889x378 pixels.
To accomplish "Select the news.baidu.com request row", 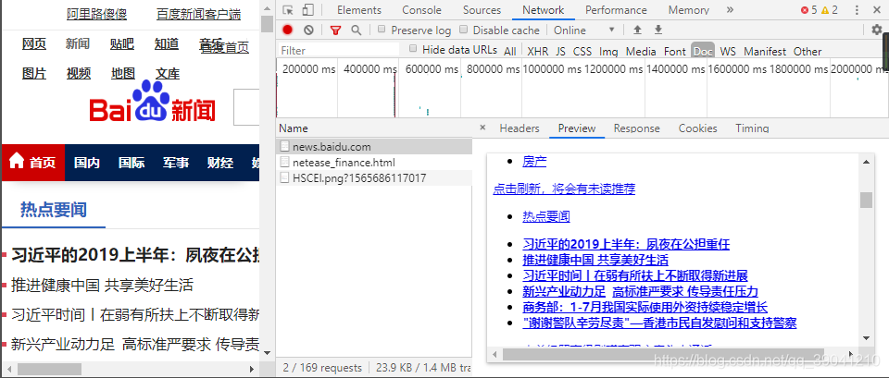I will coord(375,147).
